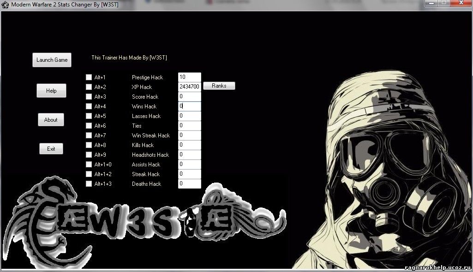The width and height of the screenshot is (473, 272).
Task: Click the Assists Hack value field
Action: (x=189, y=165)
